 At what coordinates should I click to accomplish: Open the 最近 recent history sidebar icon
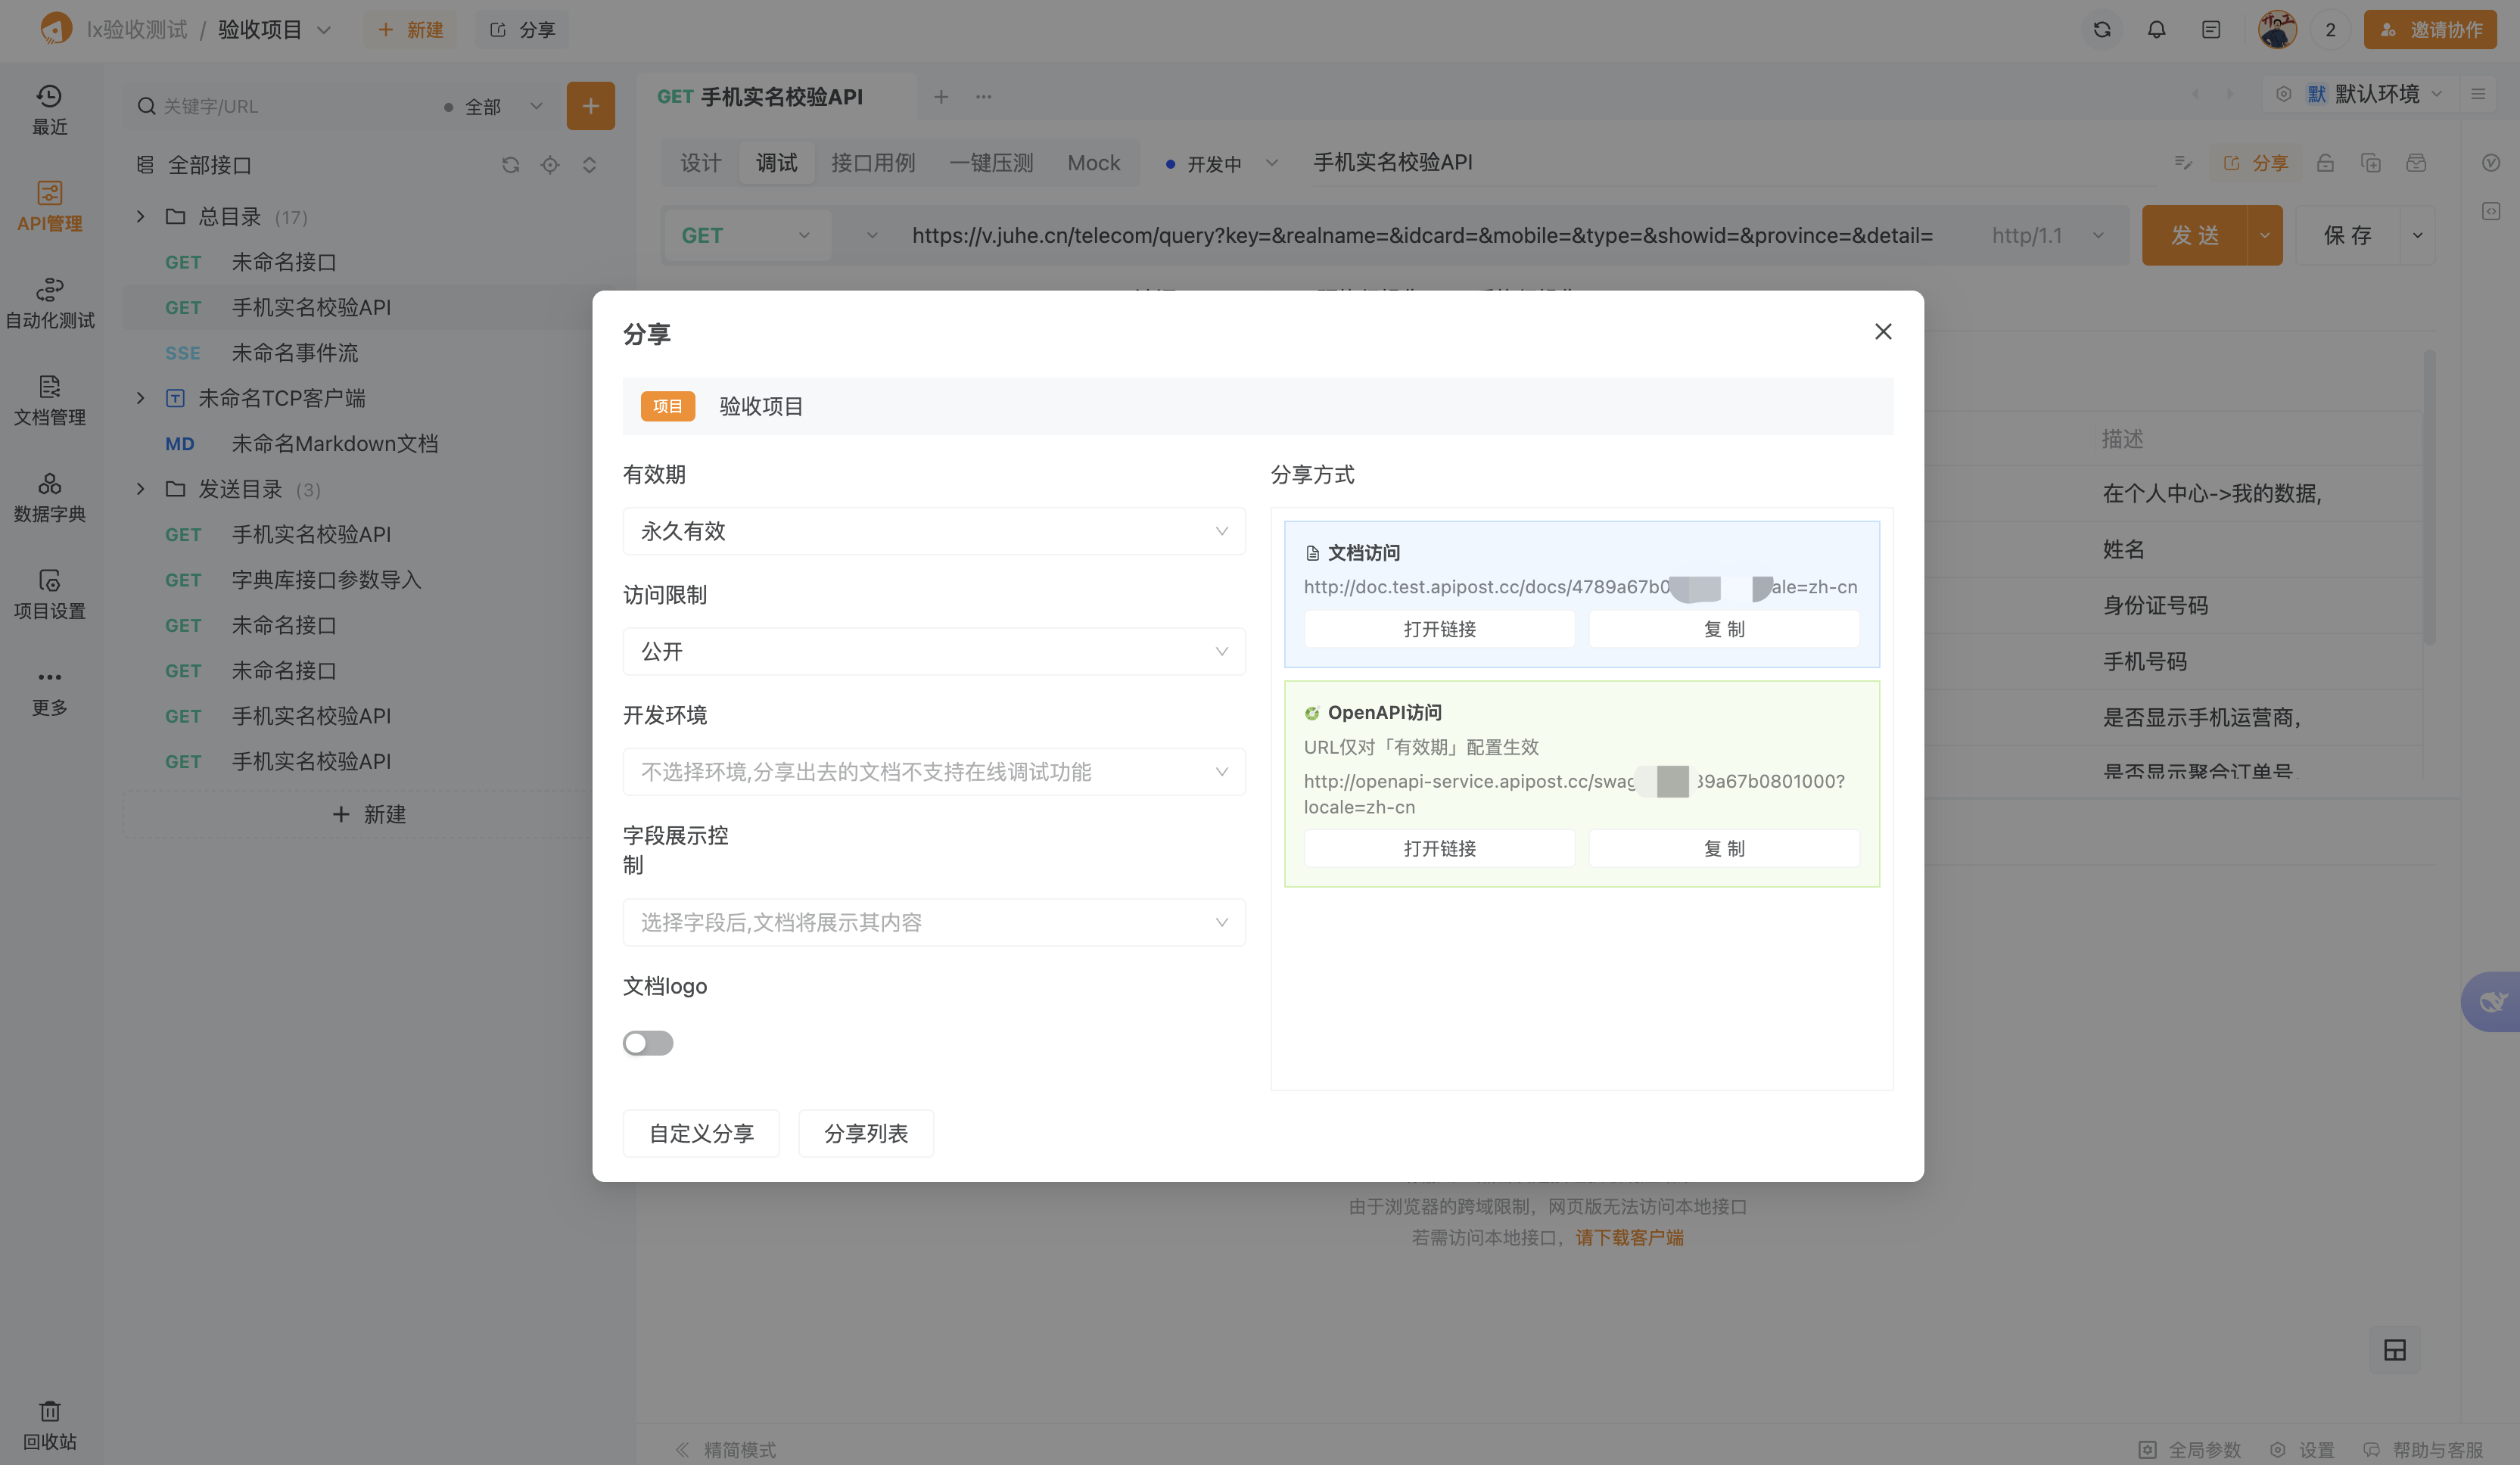click(x=49, y=109)
